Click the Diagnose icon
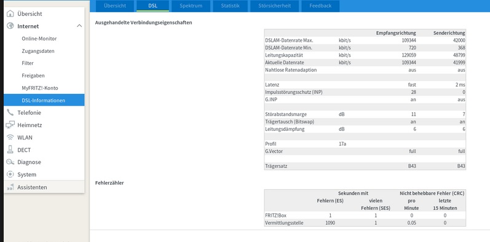This screenshot has width=490, height=242. point(10,162)
